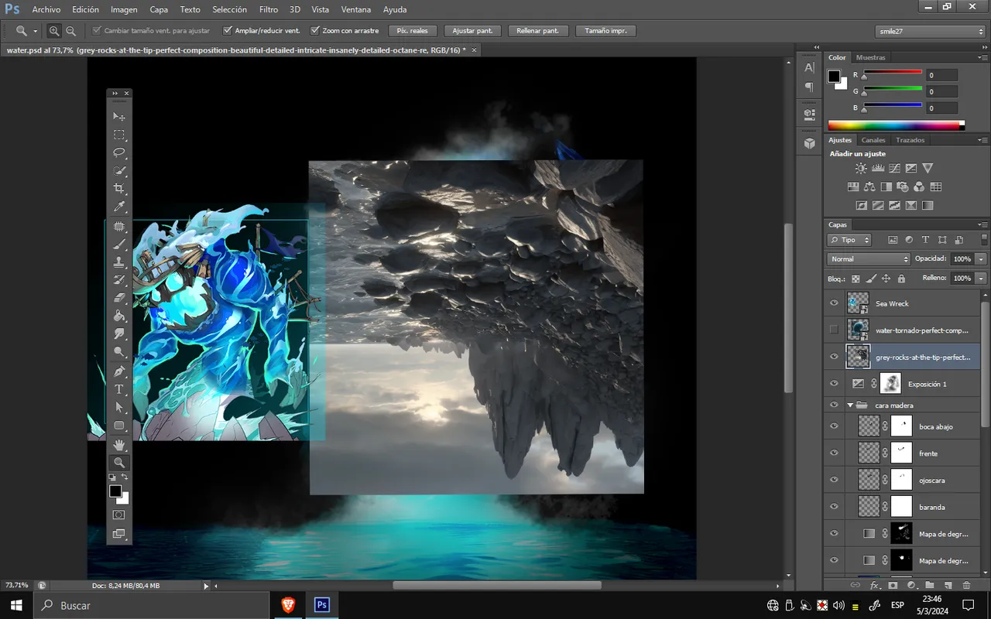Click the Rellenar pant. button
The height and width of the screenshot is (619, 991).
[x=538, y=31]
